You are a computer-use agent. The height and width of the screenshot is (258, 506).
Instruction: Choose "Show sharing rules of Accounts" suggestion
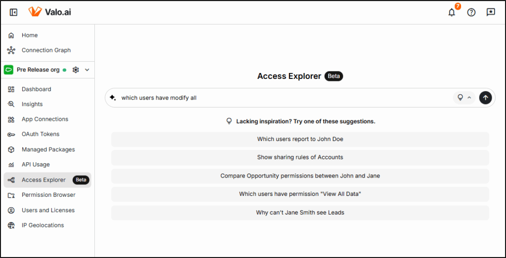(x=300, y=157)
